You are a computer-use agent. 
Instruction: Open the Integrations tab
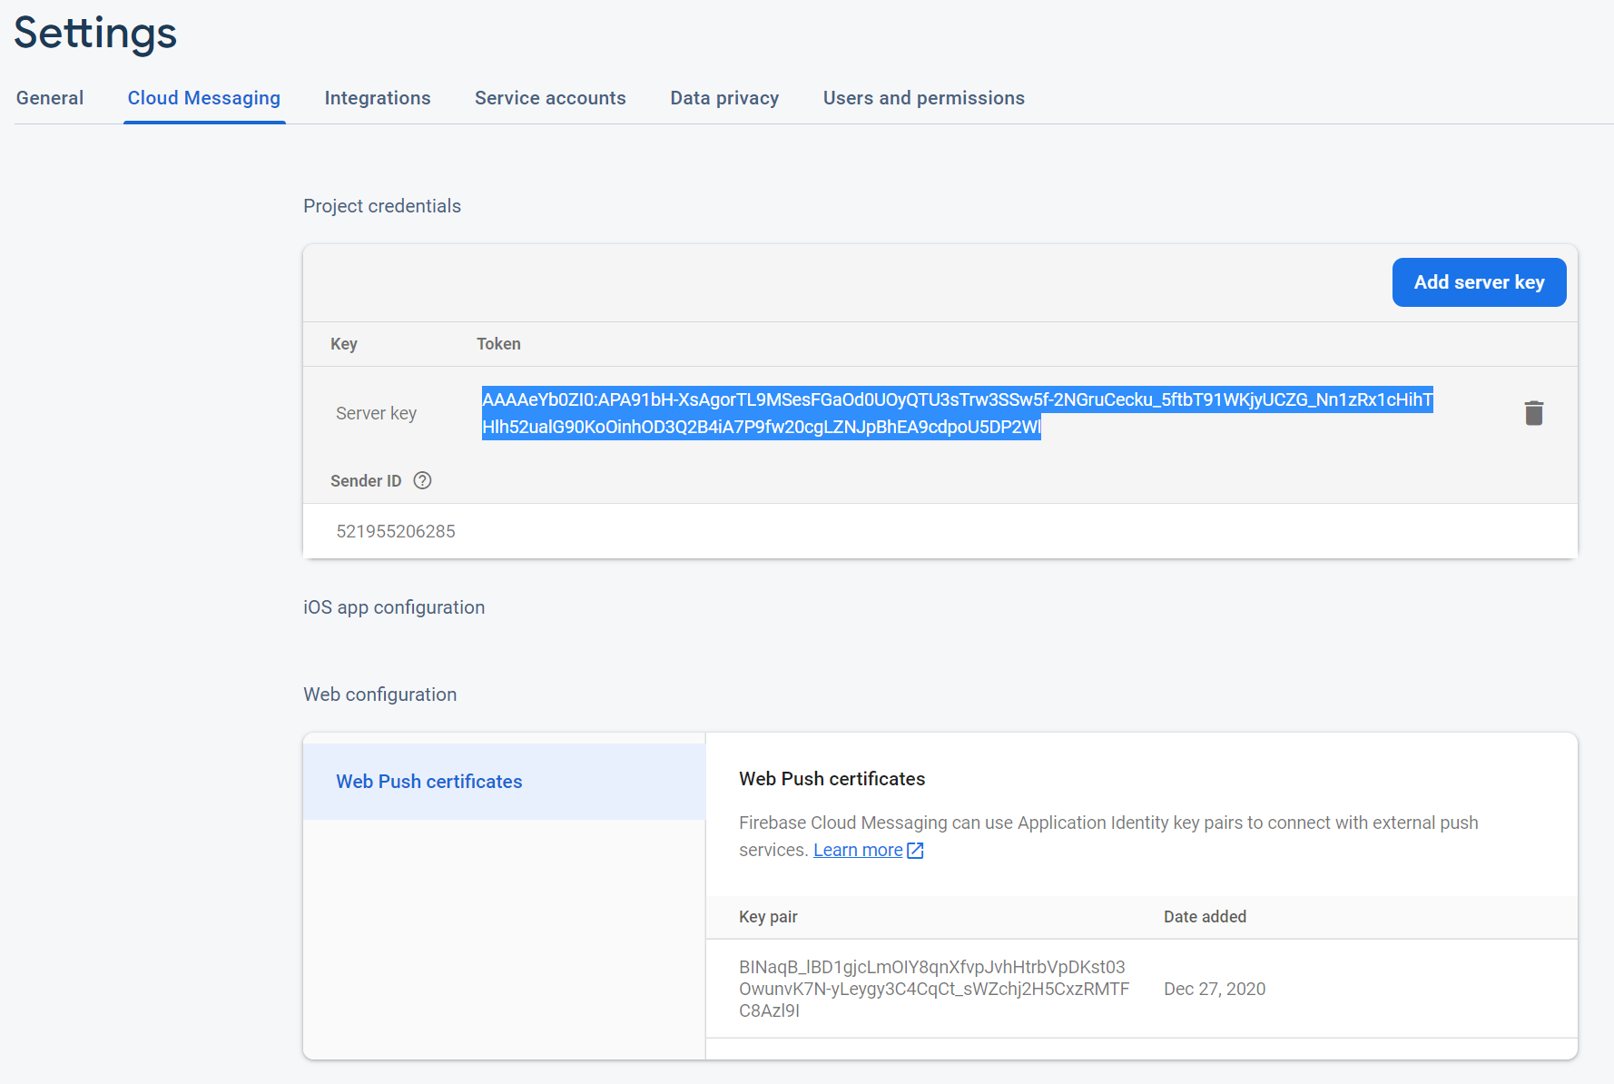378,98
